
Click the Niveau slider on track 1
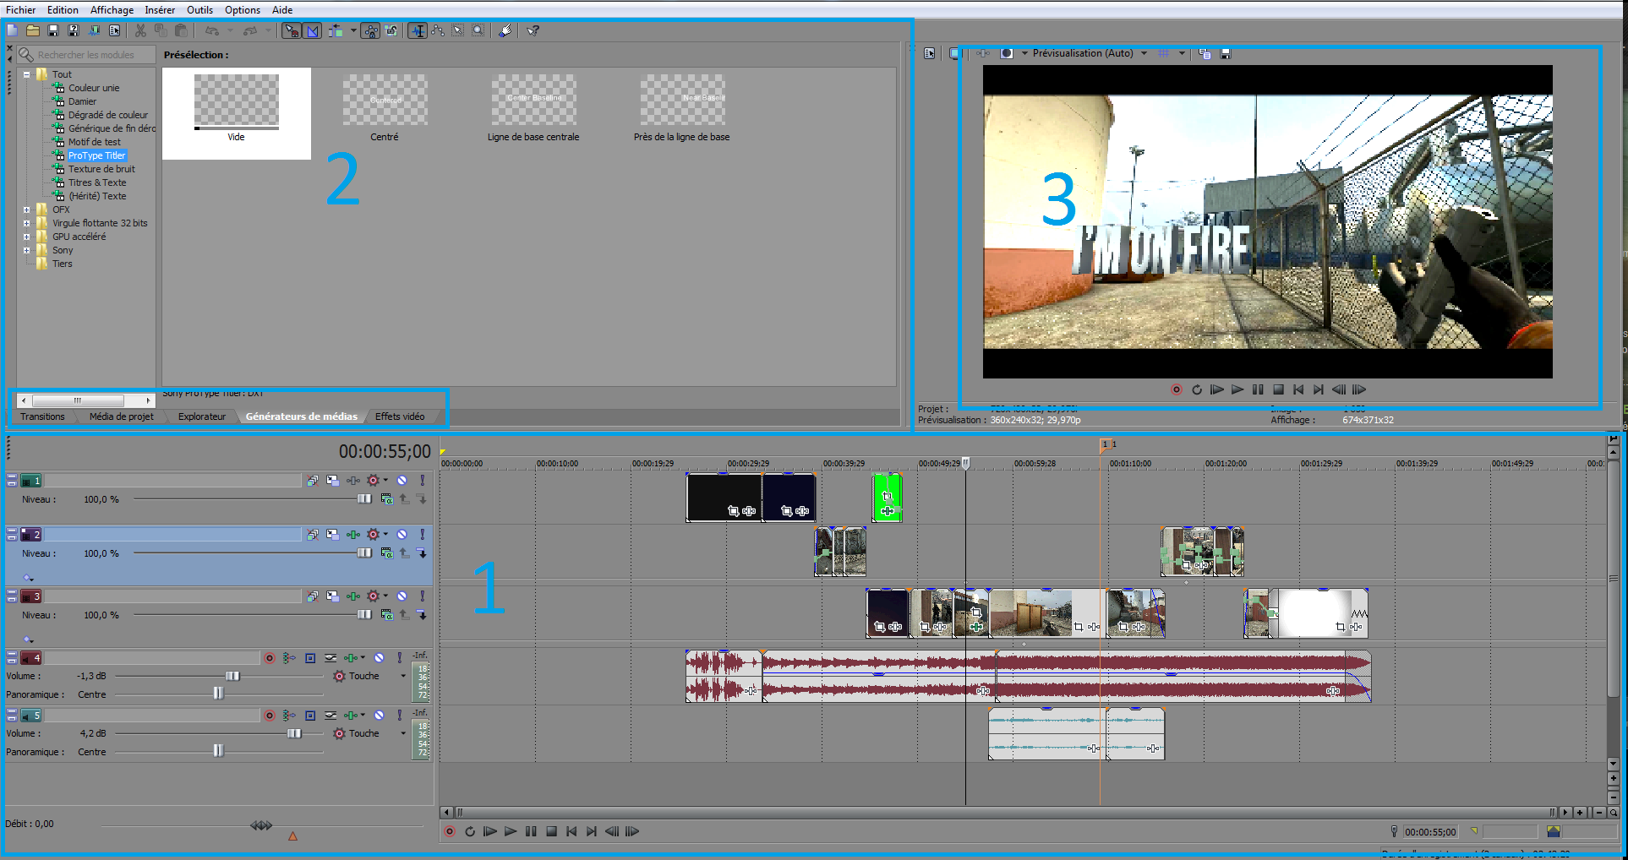point(363,498)
